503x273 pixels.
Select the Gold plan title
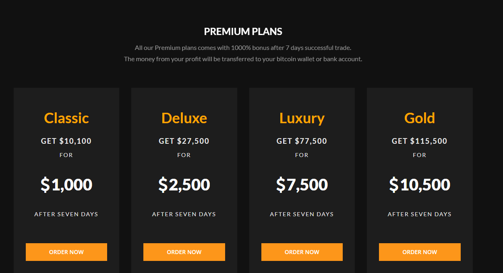click(420, 118)
